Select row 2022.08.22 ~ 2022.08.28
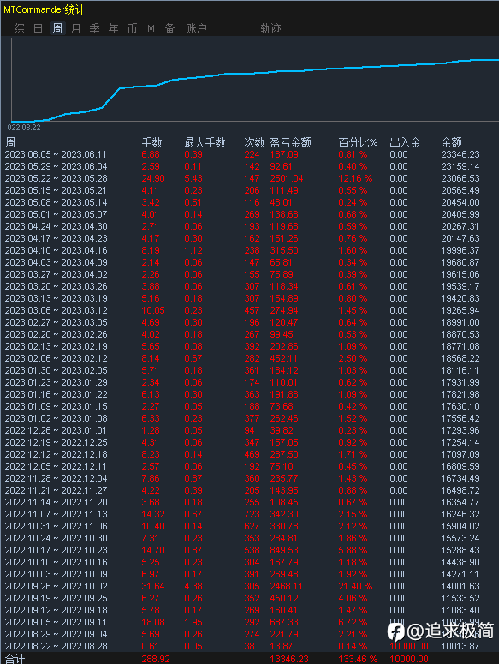This screenshot has width=499, height=664. pyautogui.click(x=250, y=646)
